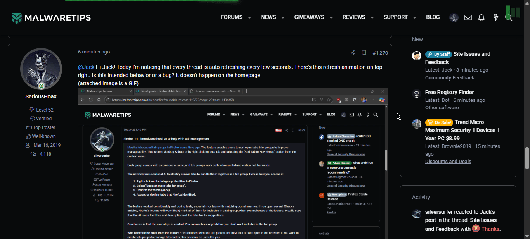
Task: Click the share icon on post #1,270
Action: point(353,53)
